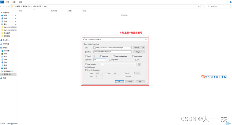The image size is (232, 125).
Task: Open the Putty key file dropdown
Action: (x=135, y=65)
